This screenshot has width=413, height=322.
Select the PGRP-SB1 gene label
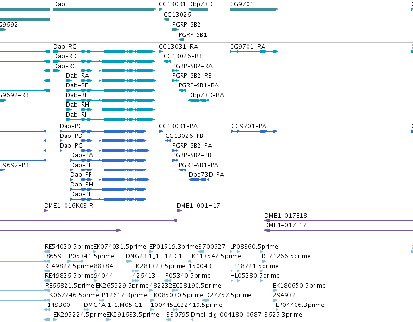[193, 35]
